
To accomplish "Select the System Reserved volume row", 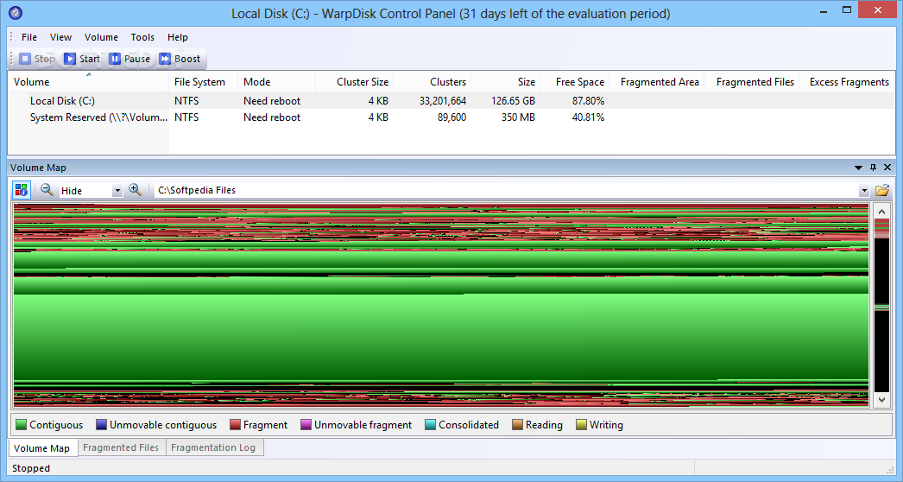I will [x=451, y=117].
